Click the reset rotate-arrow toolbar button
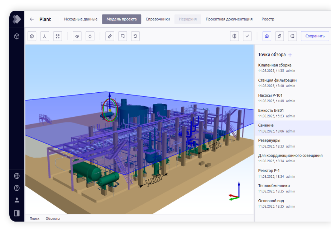This screenshot has height=232, width=331. [135, 36]
